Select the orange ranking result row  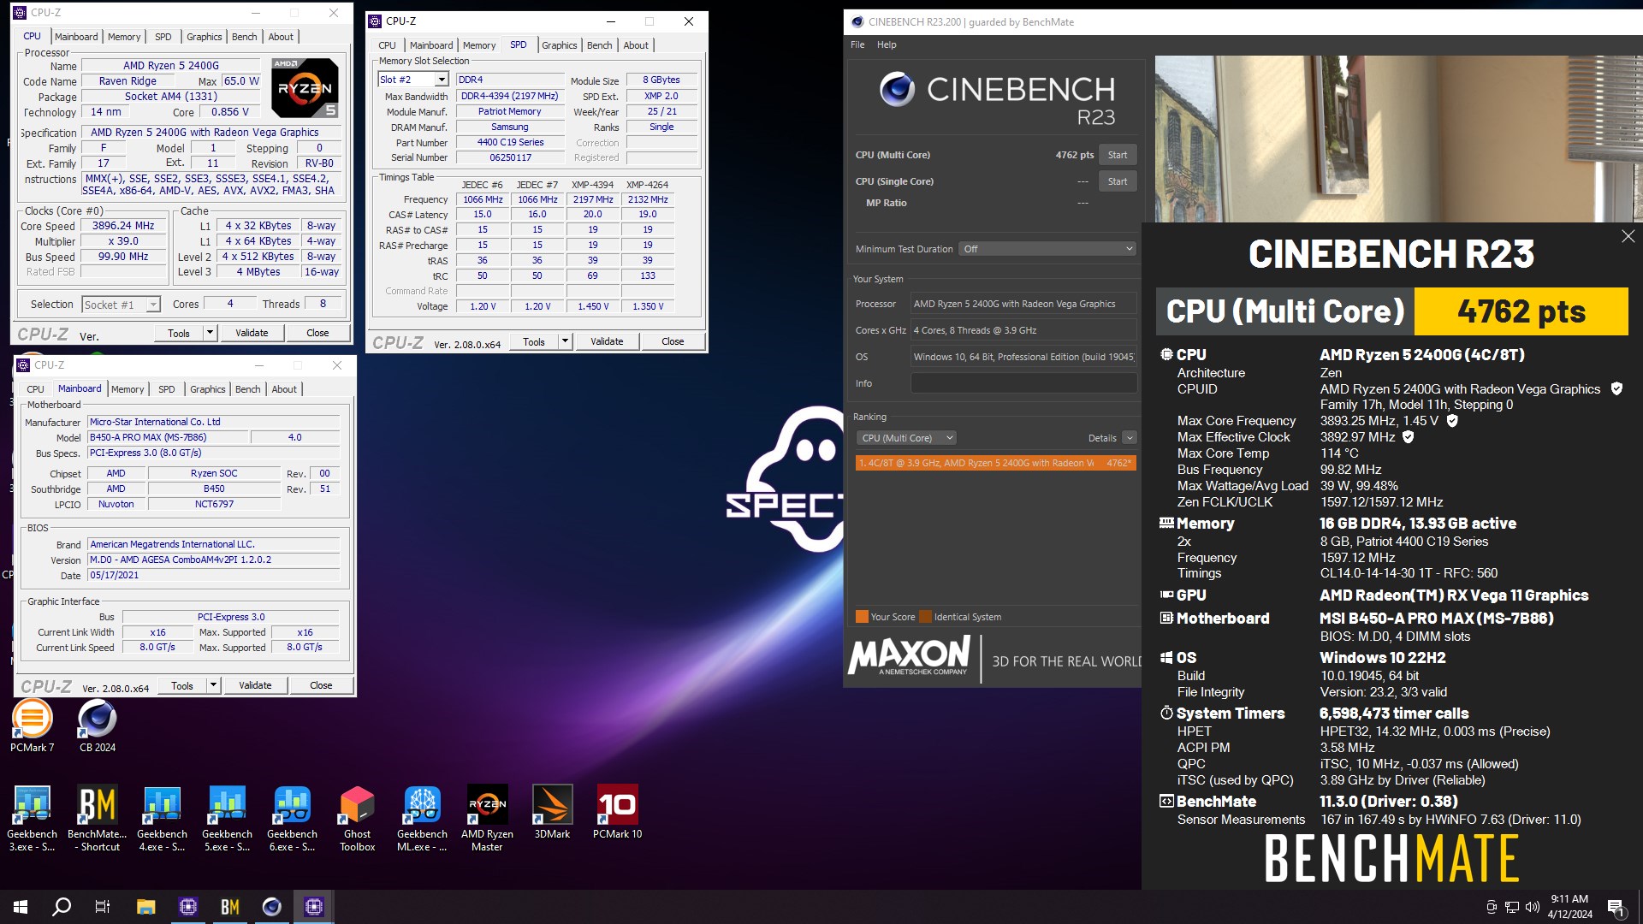[x=996, y=463]
